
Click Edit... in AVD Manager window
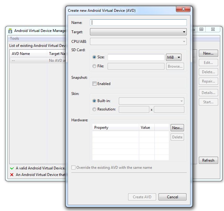click(x=208, y=63)
